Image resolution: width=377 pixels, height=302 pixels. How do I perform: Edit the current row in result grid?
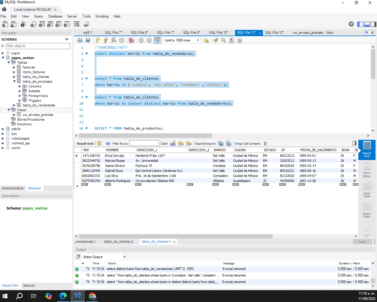pyautogui.click(x=173, y=143)
